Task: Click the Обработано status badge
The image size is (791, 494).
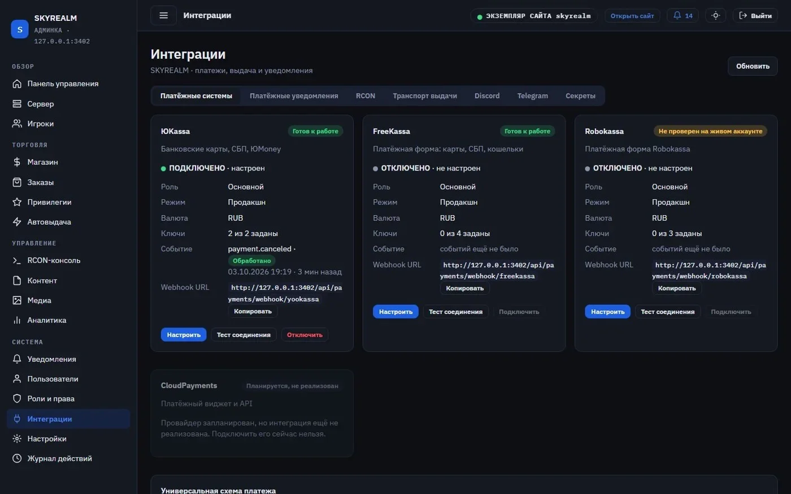Action: 252,261
